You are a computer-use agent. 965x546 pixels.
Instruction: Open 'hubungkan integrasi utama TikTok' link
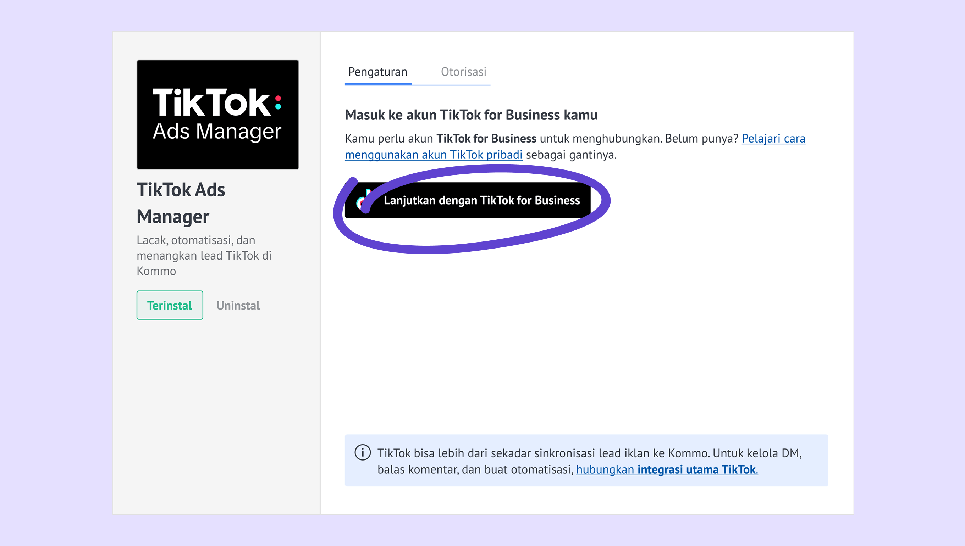(667, 469)
